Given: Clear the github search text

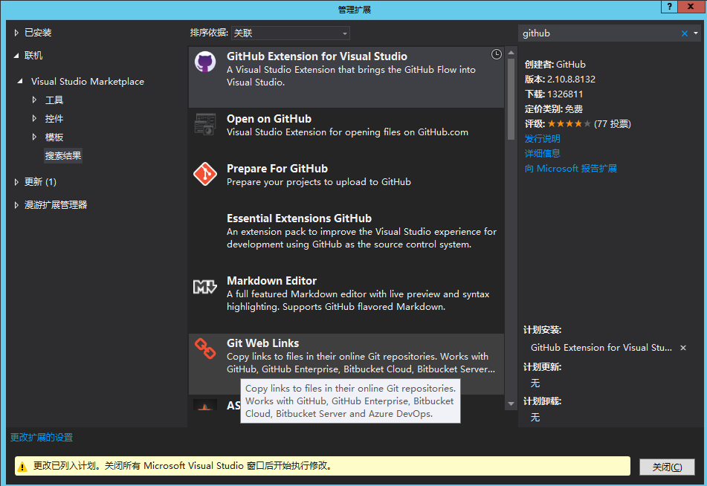Looking at the screenshot, I should point(685,33).
